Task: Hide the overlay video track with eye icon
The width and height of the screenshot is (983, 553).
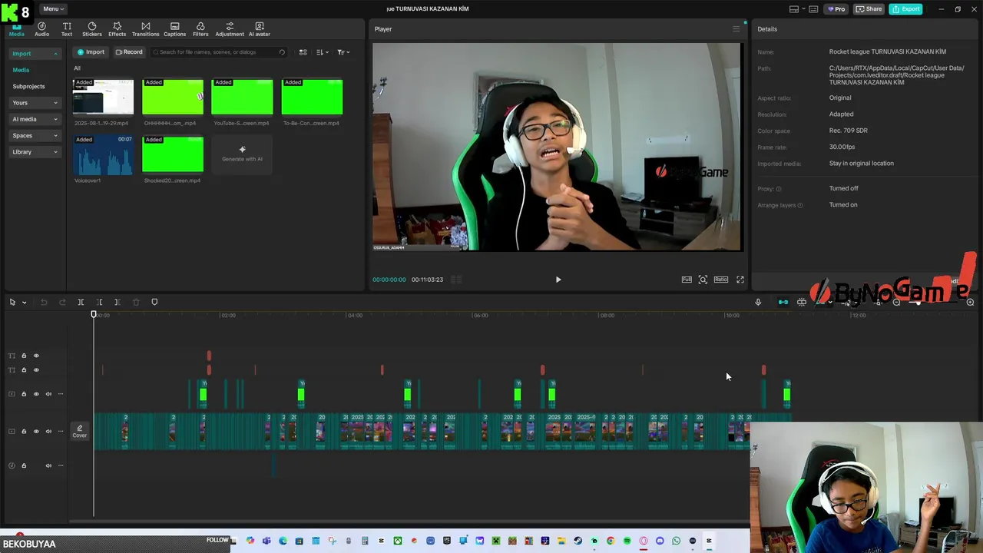Action: (36, 394)
